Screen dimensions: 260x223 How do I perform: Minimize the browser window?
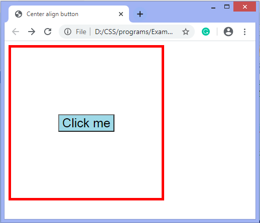tap(213, 7)
